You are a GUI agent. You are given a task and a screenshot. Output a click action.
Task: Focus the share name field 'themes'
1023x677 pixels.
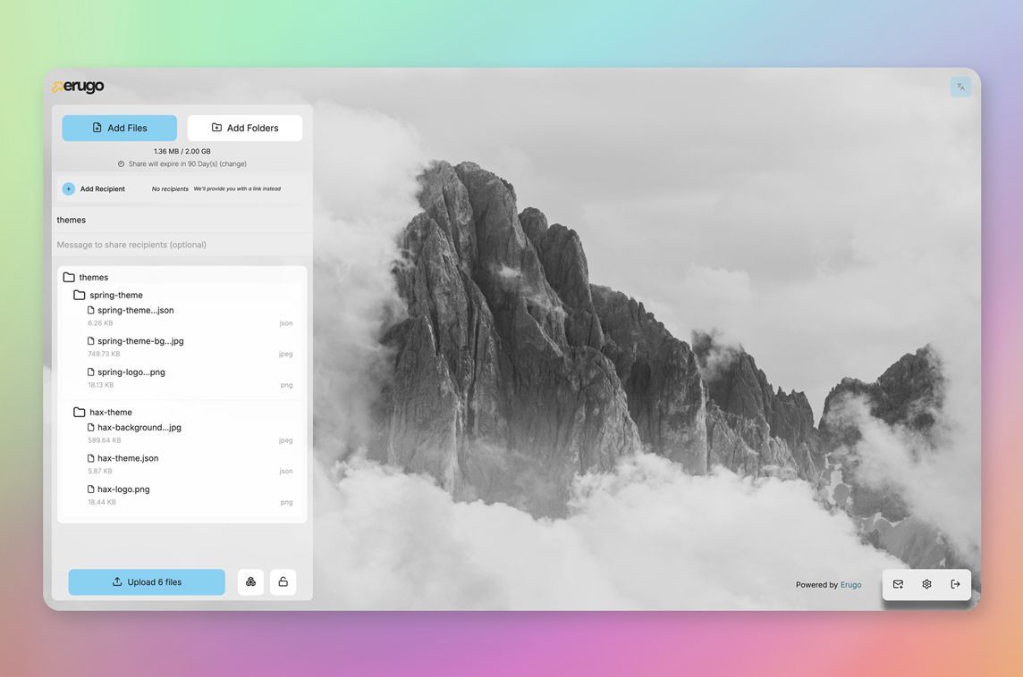point(182,221)
